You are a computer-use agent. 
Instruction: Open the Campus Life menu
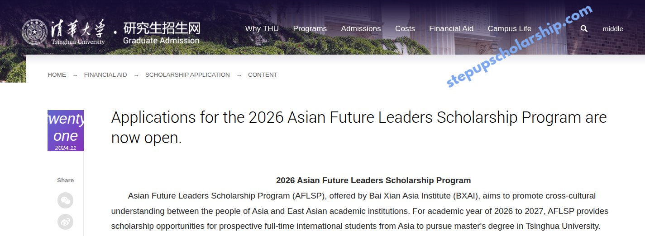point(509,28)
